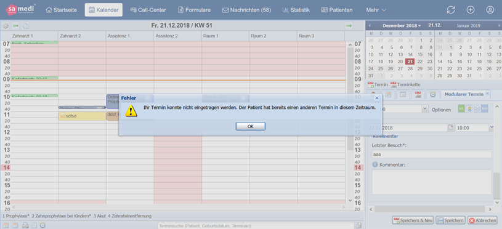502x229 pixels.
Task: Click the Zahnarzt 1 column header
Action: point(34,36)
